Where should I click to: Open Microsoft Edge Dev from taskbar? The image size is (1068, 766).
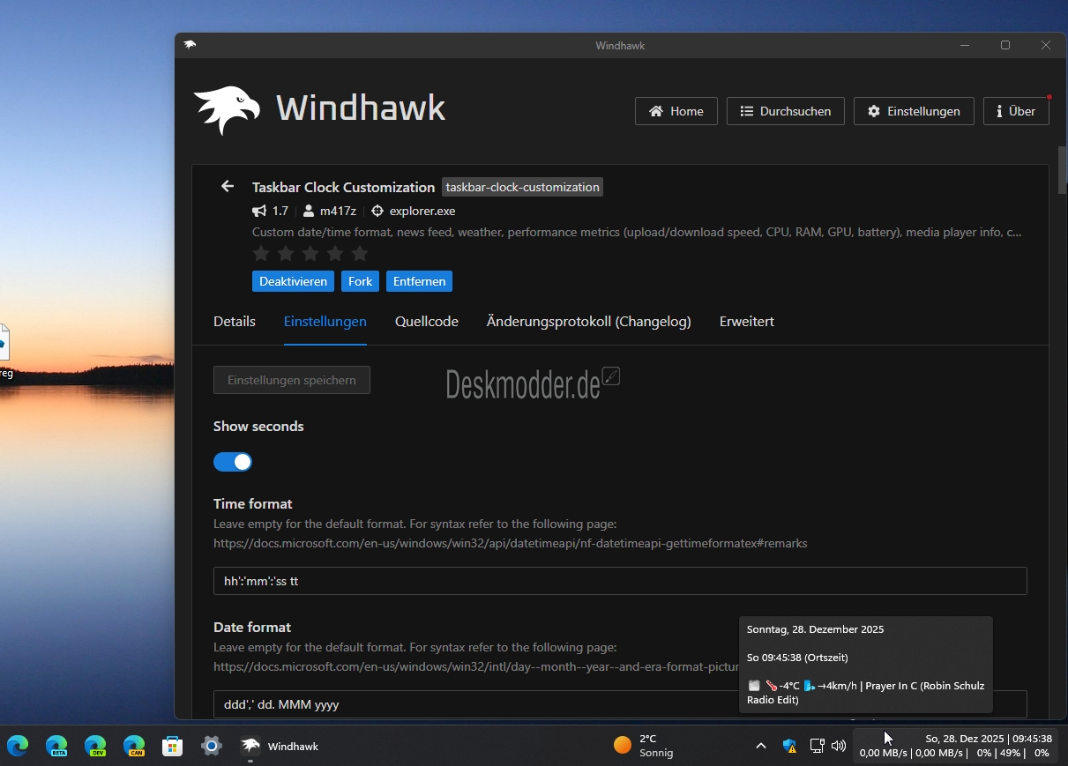[x=95, y=746]
